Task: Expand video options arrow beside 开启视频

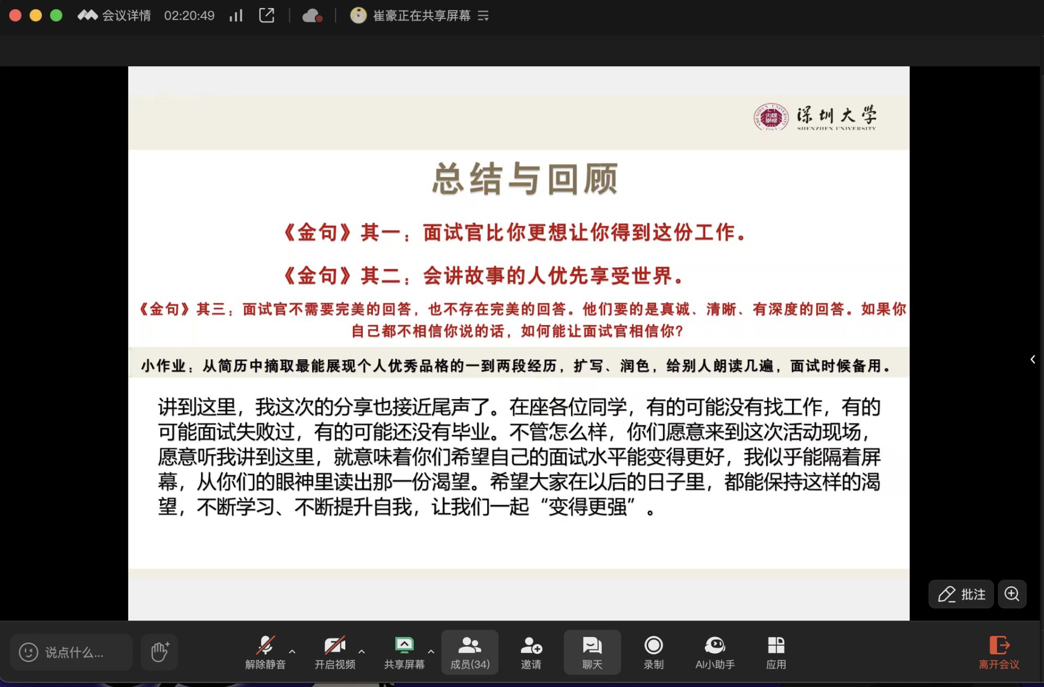Action: [x=362, y=651]
